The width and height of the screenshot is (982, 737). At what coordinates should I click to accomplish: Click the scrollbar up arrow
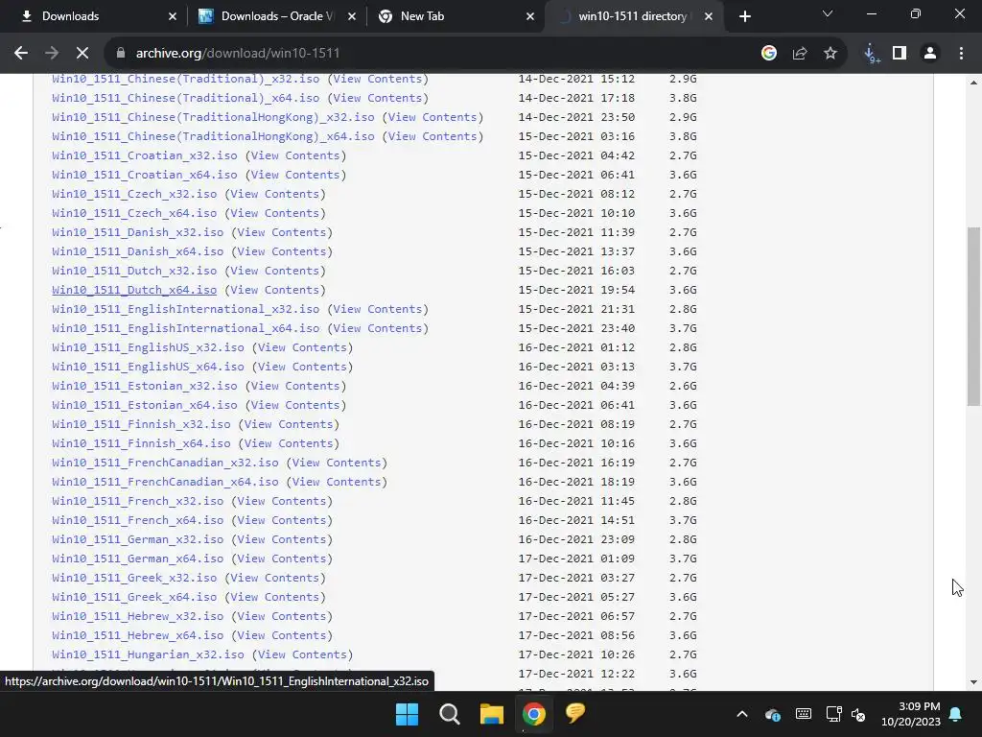(x=973, y=83)
